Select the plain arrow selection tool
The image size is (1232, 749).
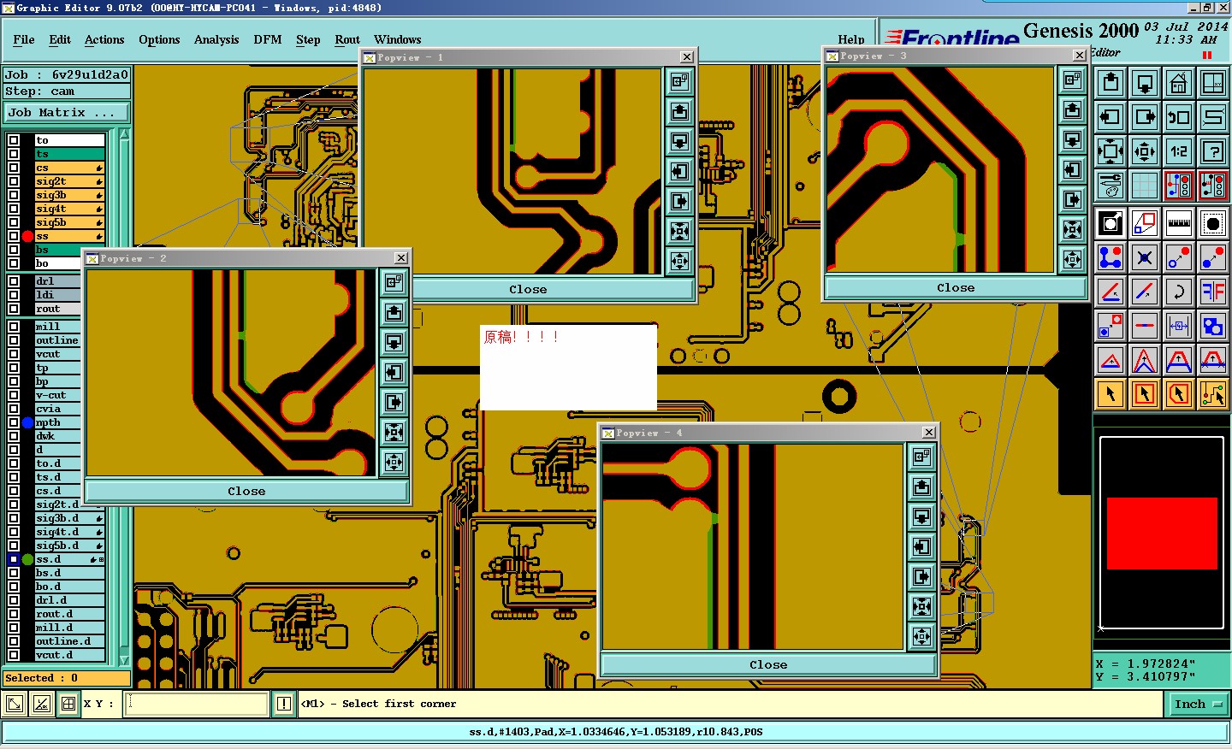(x=1111, y=394)
